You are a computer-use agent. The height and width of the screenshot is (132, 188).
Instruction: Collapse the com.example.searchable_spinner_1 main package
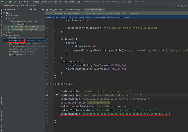click(x=9, y=21)
